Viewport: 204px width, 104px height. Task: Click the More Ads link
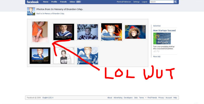157,57
